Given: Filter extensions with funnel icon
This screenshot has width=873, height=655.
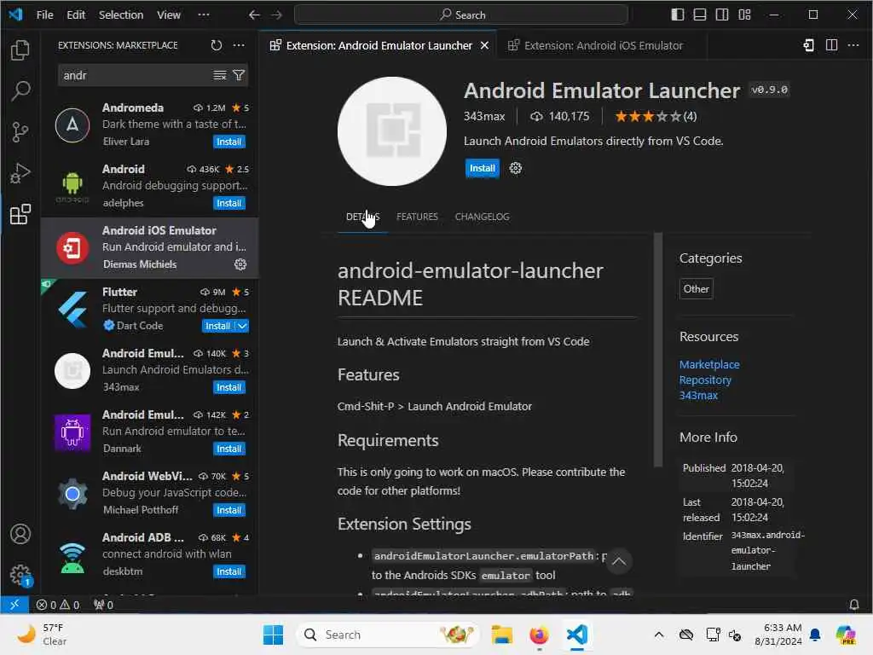Looking at the screenshot, I should pyautogui.click(x=239, y=75).
